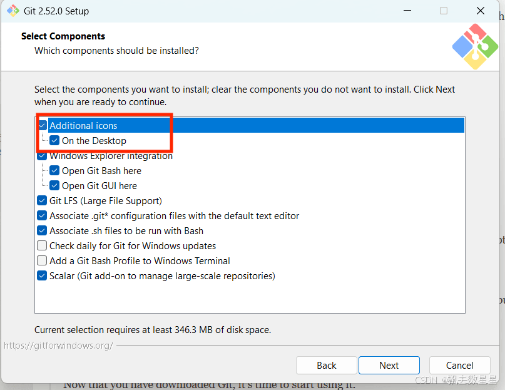Uncheck Open Git Bash here
This screenshot has width=505, height=390.
pyautogui.click(x=54, y=170)
